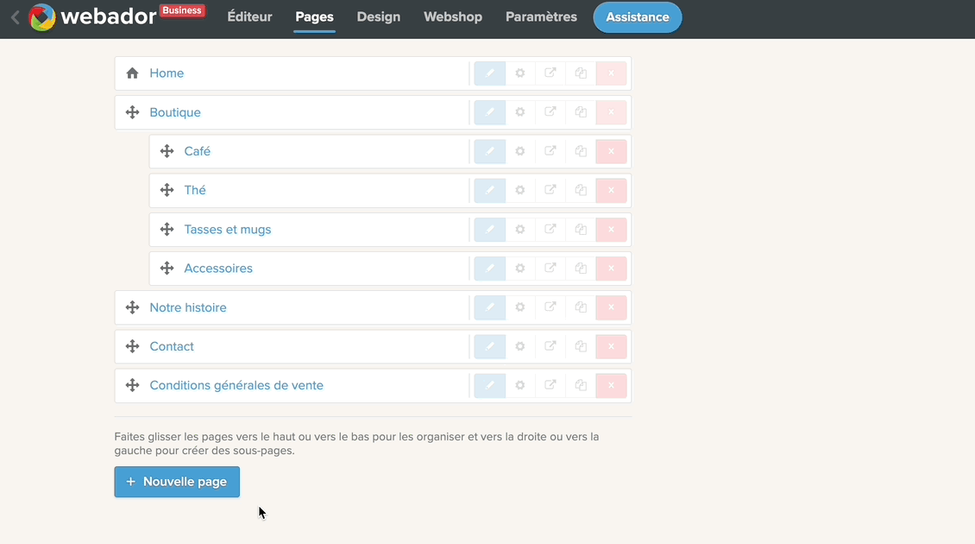The height and width of the screenshot is (544, 975).
Task: Duplicate the Boutique page
Action: pos(581,112)
